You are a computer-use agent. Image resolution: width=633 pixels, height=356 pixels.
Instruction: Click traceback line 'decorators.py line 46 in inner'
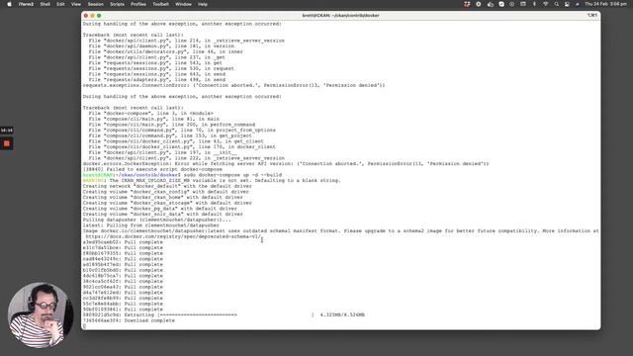point(165,51)
